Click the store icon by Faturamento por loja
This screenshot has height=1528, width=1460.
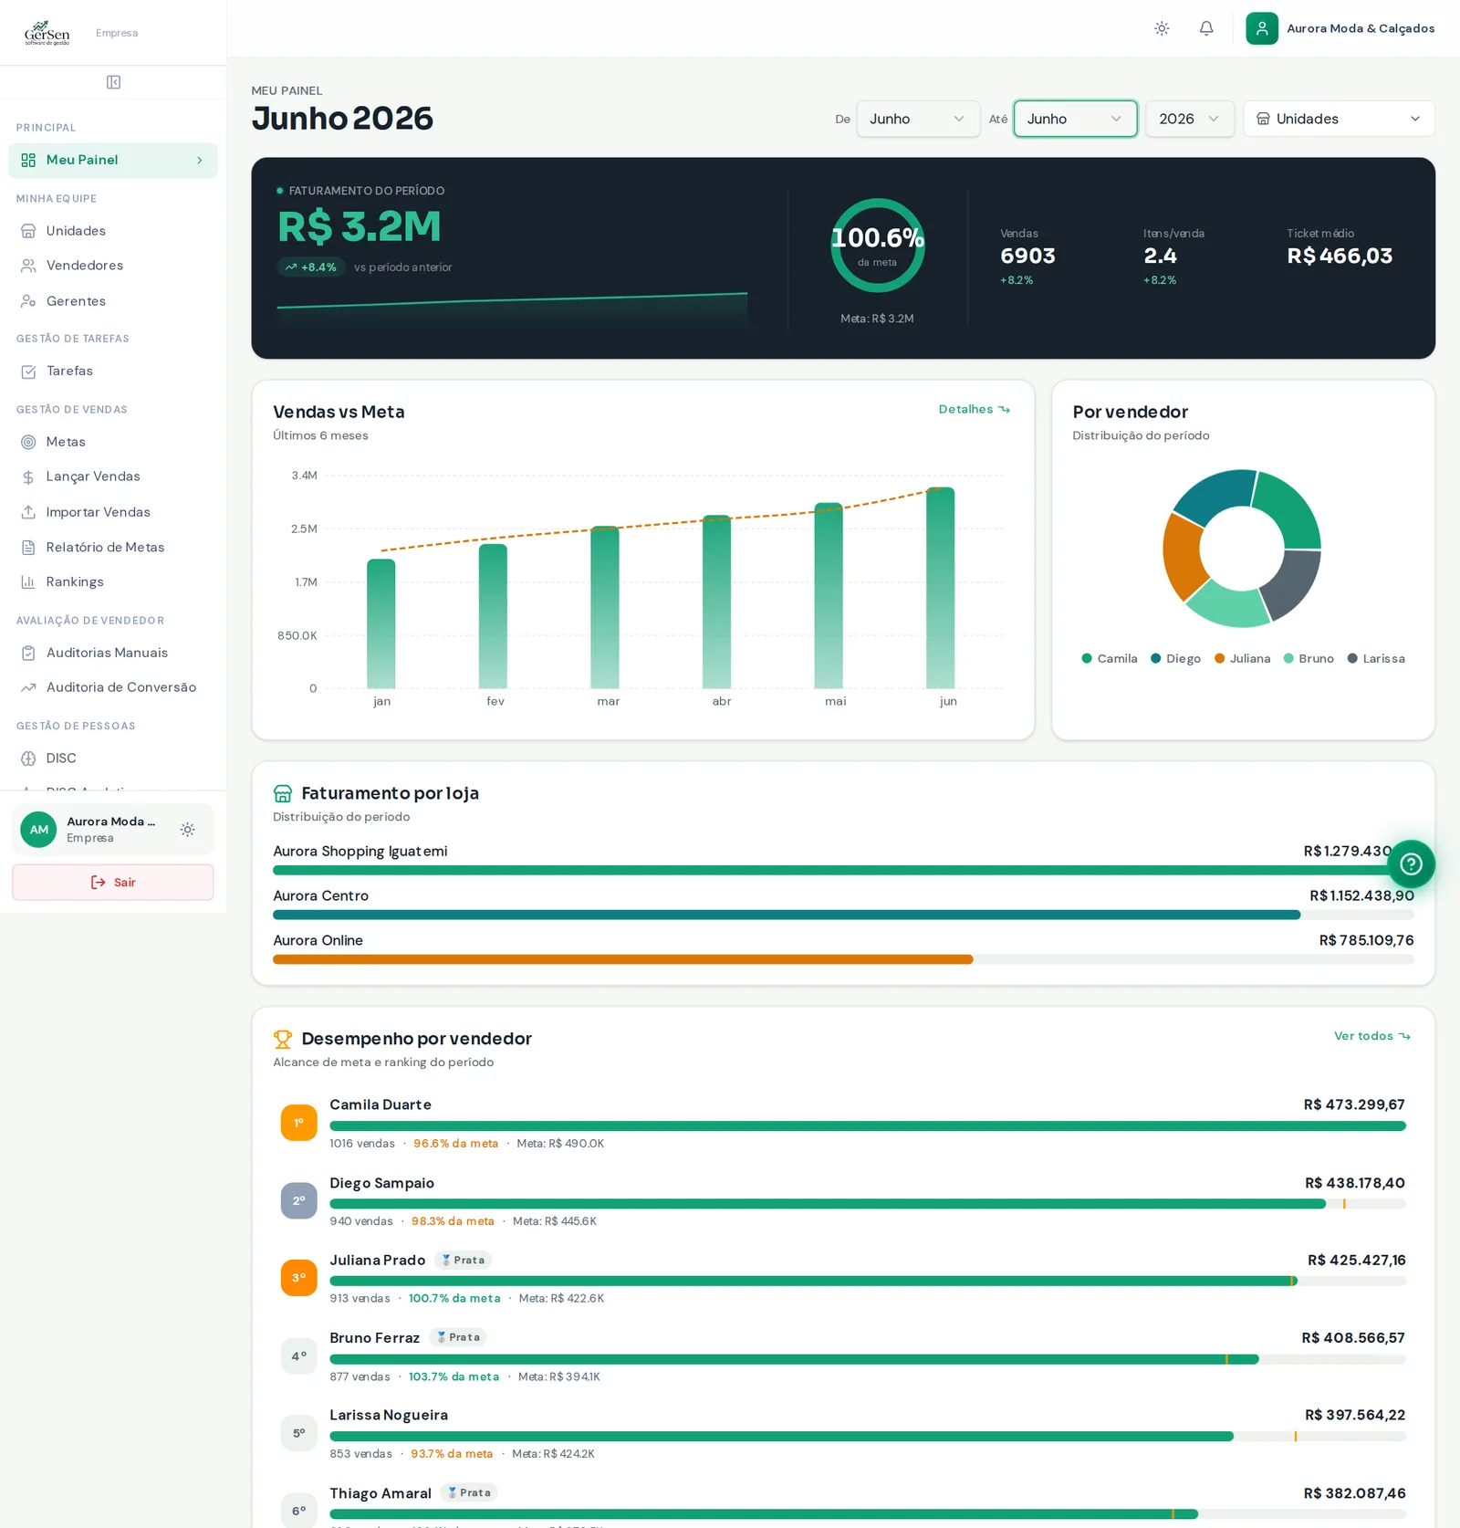283,793
